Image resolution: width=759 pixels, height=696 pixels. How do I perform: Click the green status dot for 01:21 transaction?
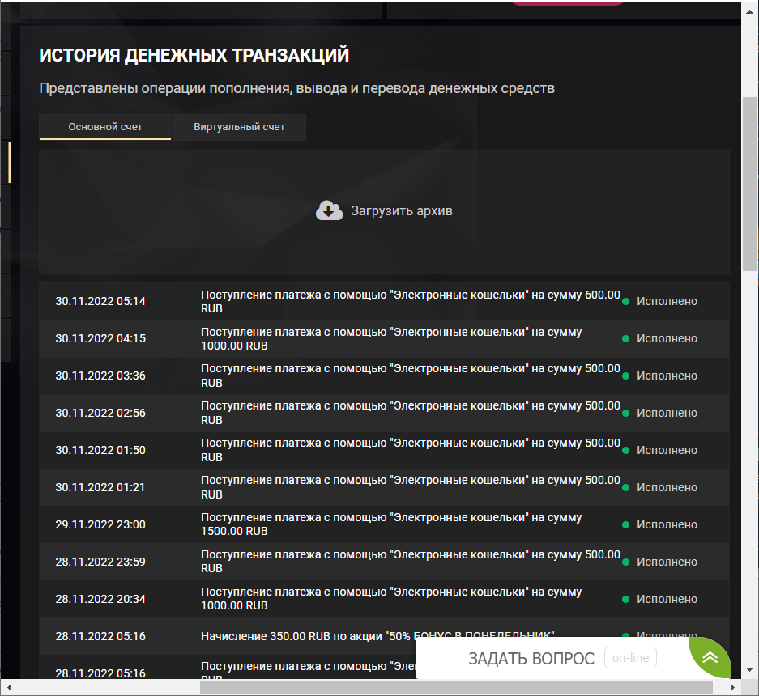tap(625, 487)
